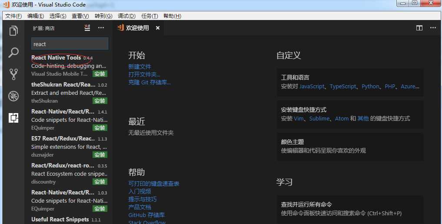442x224 pixels.
Task: Click Azure link under 工具和语言
Action: point(408,87)
